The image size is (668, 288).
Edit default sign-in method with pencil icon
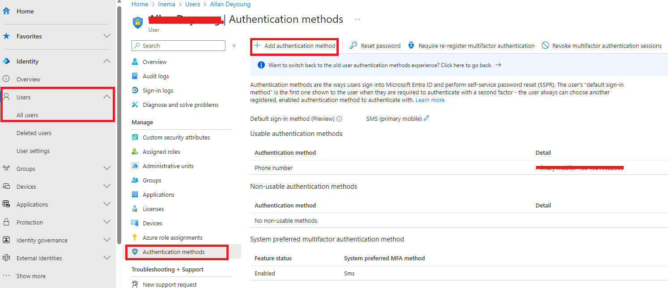click(426, 118)
